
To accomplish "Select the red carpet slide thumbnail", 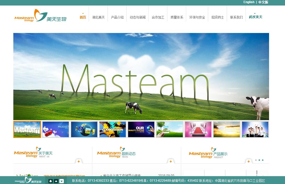I will pyautogui.click(x=198, y=129).
